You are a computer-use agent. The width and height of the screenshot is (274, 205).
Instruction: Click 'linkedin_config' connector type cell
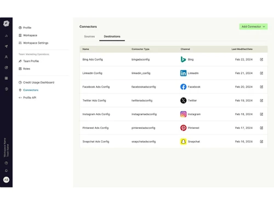pyautogui.click(x=141, y=73)
